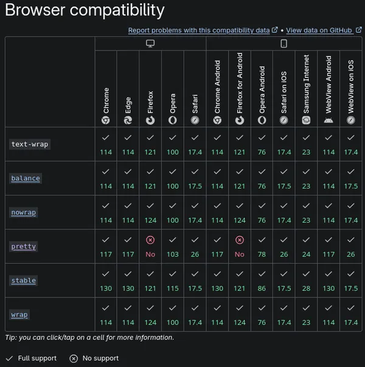365x367 pixels.
Task: Click the Opera Android logo icon
Action: pyautogui.click(x=262, y=121)
